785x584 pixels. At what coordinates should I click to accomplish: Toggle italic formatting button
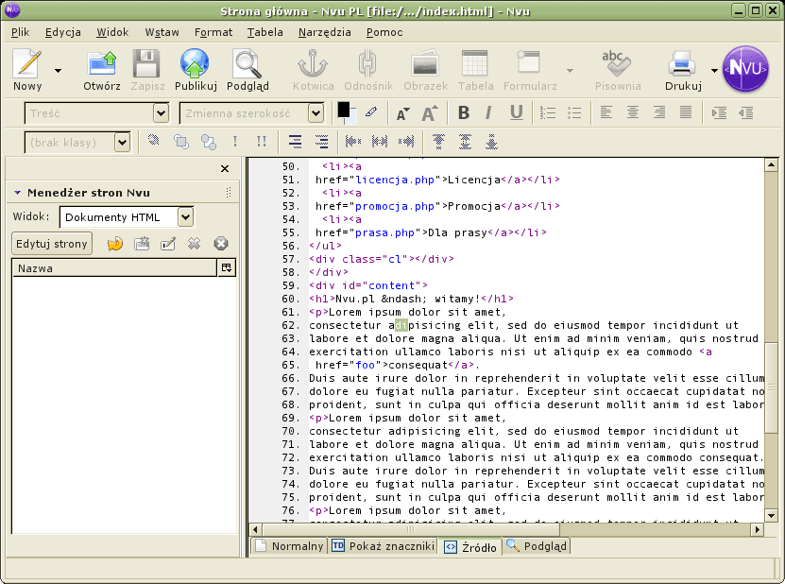click(488, 112)
